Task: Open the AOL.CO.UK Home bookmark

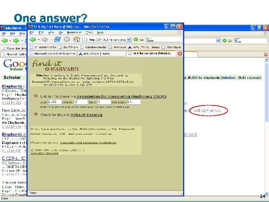Action: [144, 47]
